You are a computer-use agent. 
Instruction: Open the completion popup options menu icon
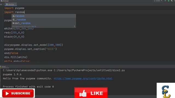pos(74,26)
